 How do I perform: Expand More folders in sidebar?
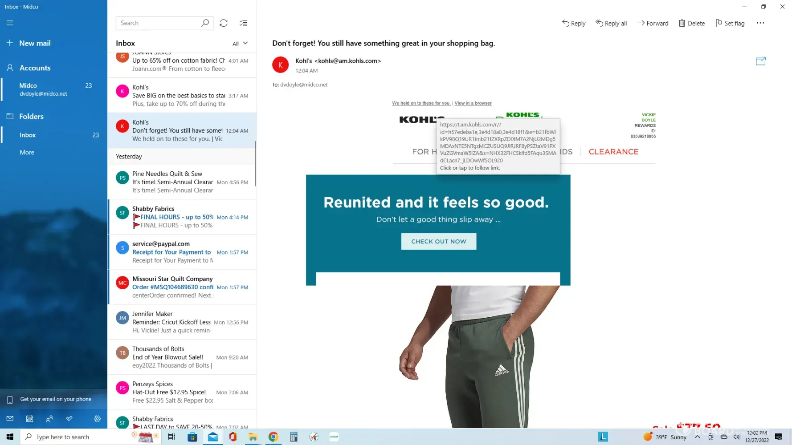tap(27, 152)
